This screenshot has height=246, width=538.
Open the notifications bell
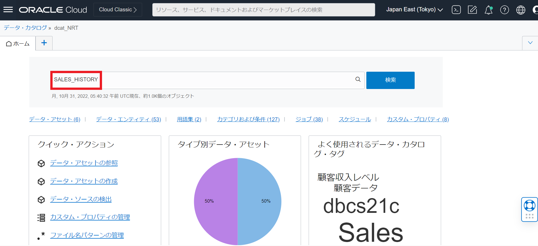coord(488,10)
